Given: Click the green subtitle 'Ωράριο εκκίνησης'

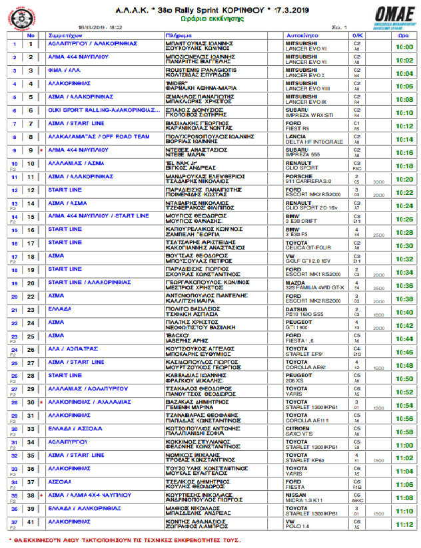Looking at the screenshot, I should pyautogui.click(x=212, y=19).
